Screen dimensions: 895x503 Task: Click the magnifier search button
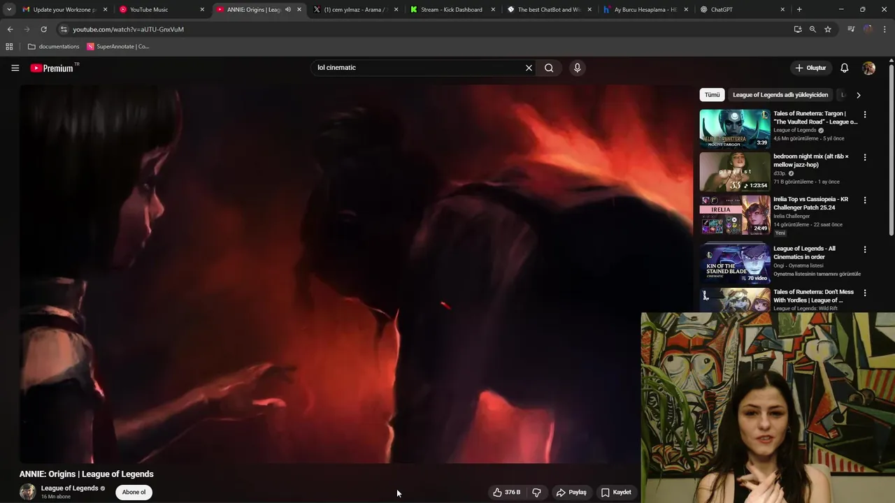click(549, 68)
